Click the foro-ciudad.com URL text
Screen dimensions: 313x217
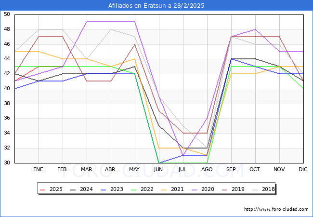pyautogui.click(x=276, y=209)
